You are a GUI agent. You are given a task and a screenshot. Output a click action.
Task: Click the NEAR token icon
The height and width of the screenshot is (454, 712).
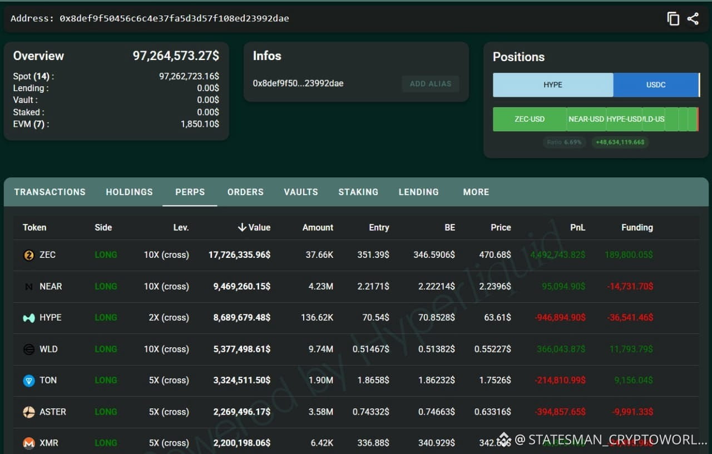(29, 287)
